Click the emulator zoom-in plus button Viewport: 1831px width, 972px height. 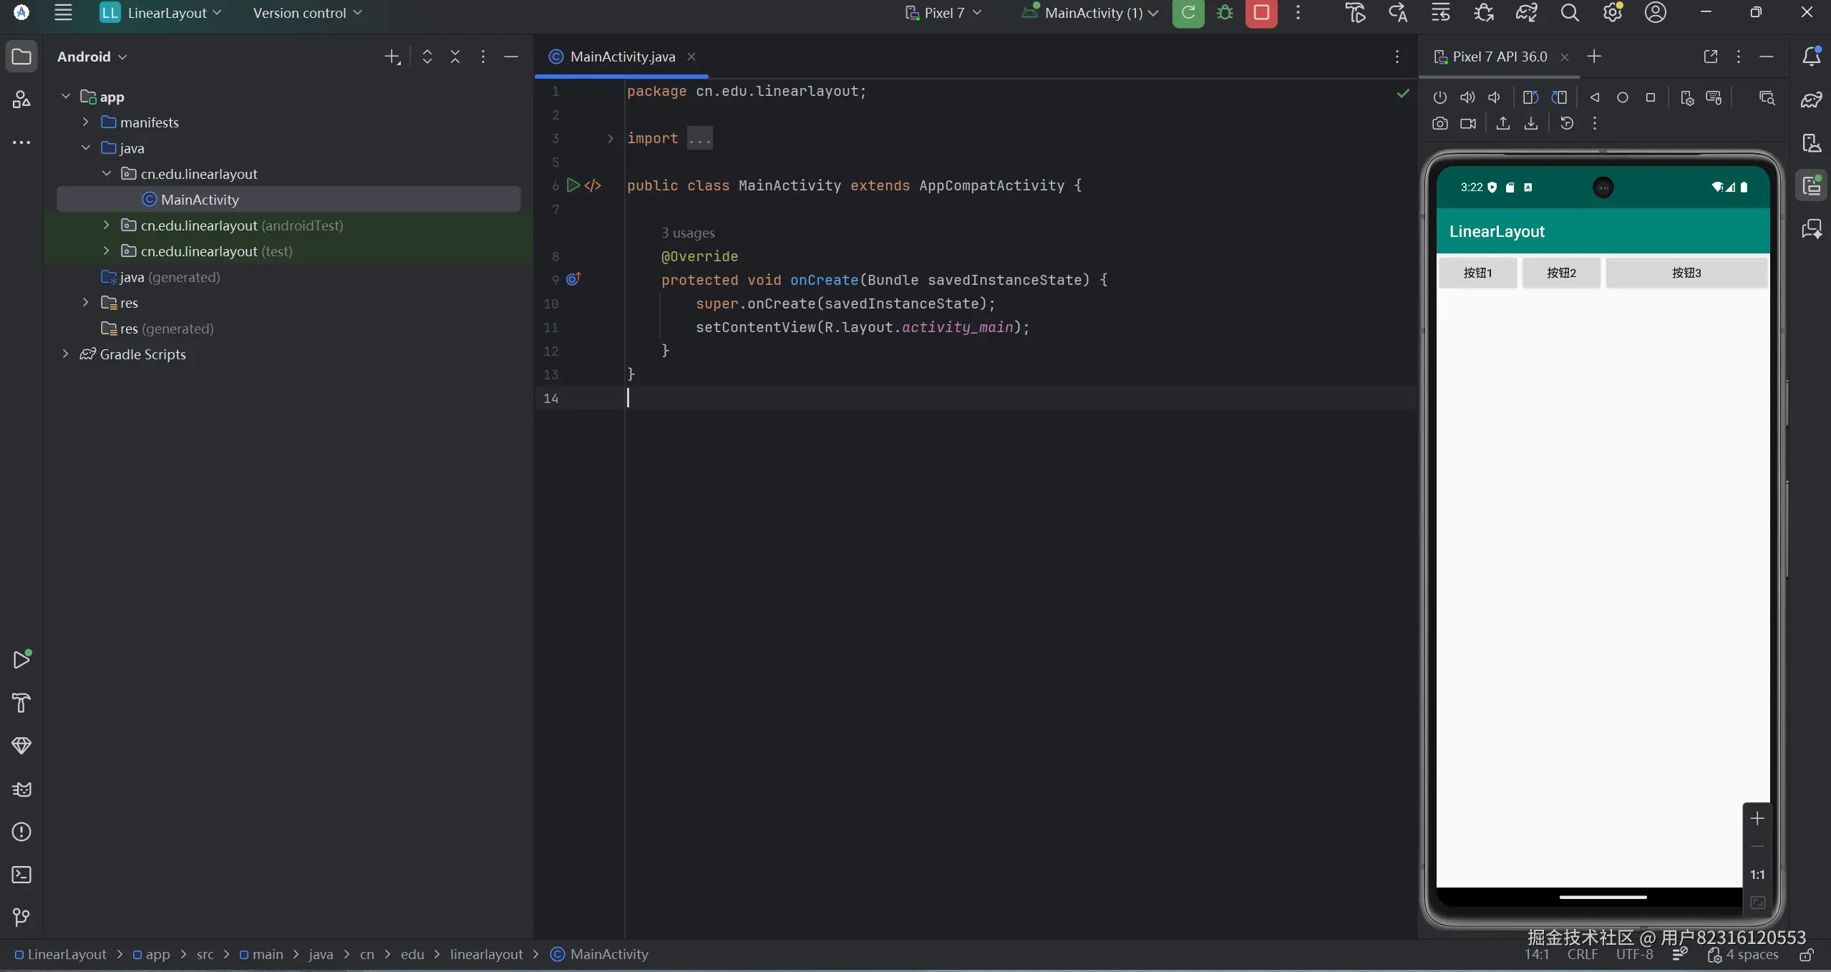coord(1757,818)
